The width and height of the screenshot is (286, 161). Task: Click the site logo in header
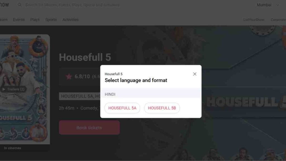pyautogui.click(x=4, y=5)
